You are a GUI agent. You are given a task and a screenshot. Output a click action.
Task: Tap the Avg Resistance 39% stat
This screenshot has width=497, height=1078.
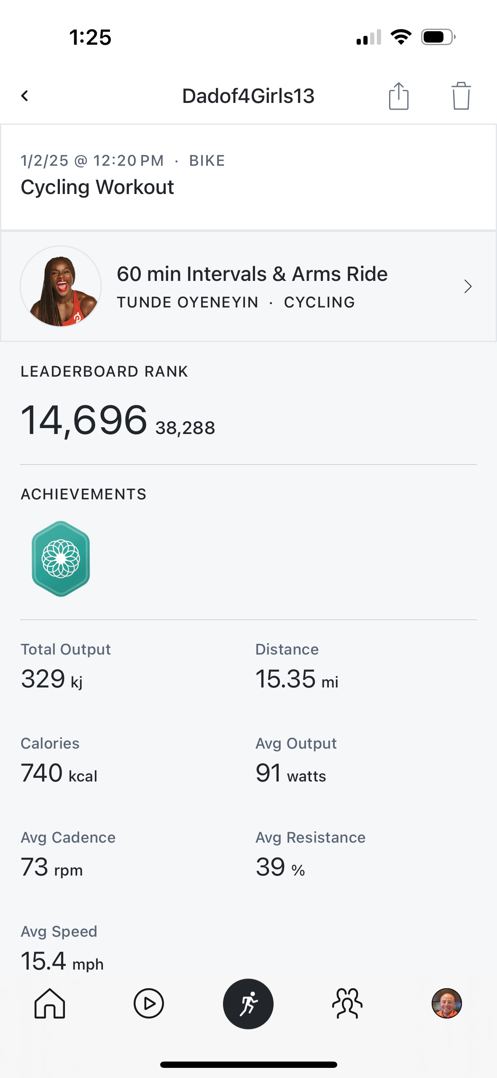[x=280, y=867]
